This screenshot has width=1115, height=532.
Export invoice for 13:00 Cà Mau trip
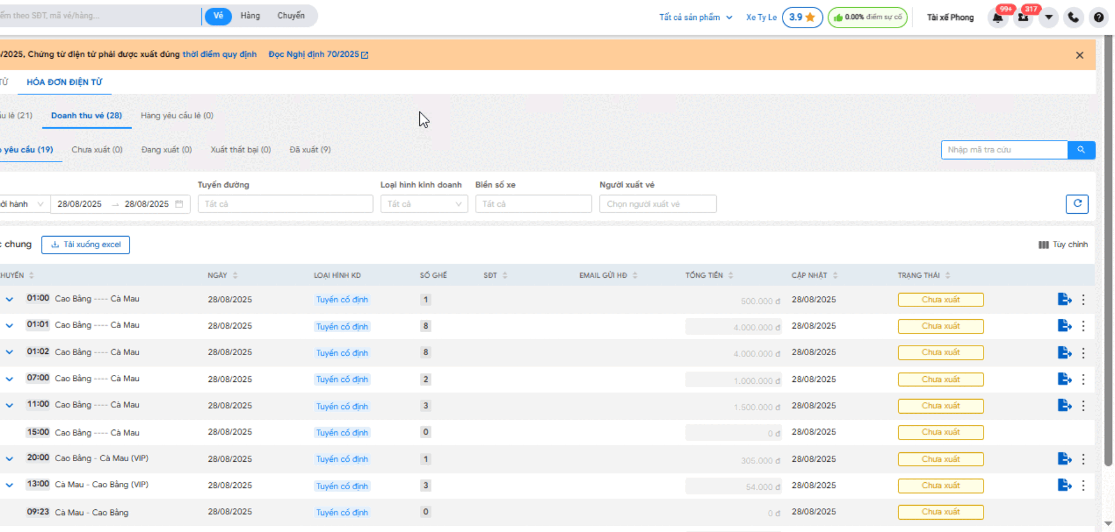pyautogui.click(x=1064, y=485)
